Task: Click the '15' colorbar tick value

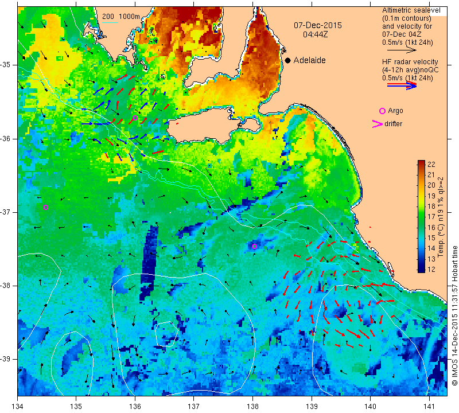Action: coord(431,237)
